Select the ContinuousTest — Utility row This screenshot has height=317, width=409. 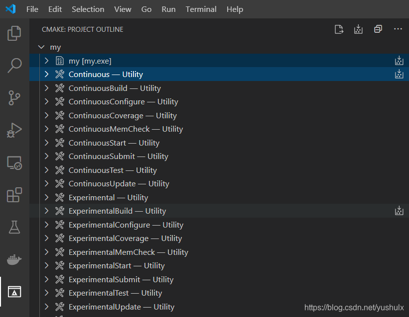pyautogui.click(x=219, y=170)
